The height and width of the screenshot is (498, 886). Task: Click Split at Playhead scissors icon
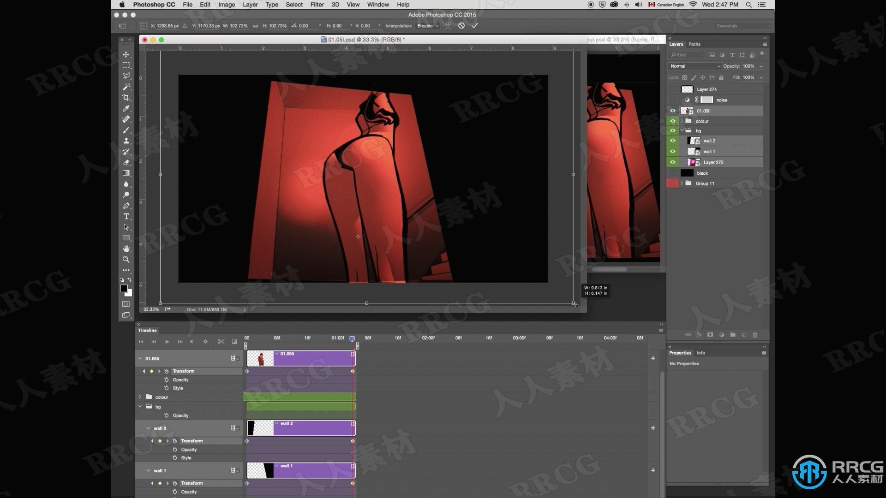pos(221,342)
